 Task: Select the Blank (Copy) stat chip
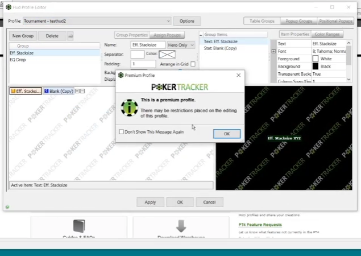tap(59, 91)
